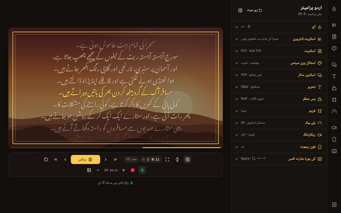Restart script with circular arrow button
The height and width of the screenshot is (213, 341).
click(46, 159)
